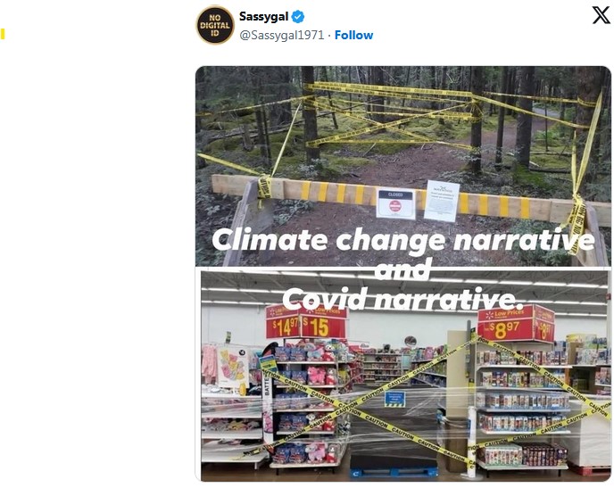614x488 pixels.
Task: Click the "Climate change narrative" overlay text
Action: pos(403,241)
